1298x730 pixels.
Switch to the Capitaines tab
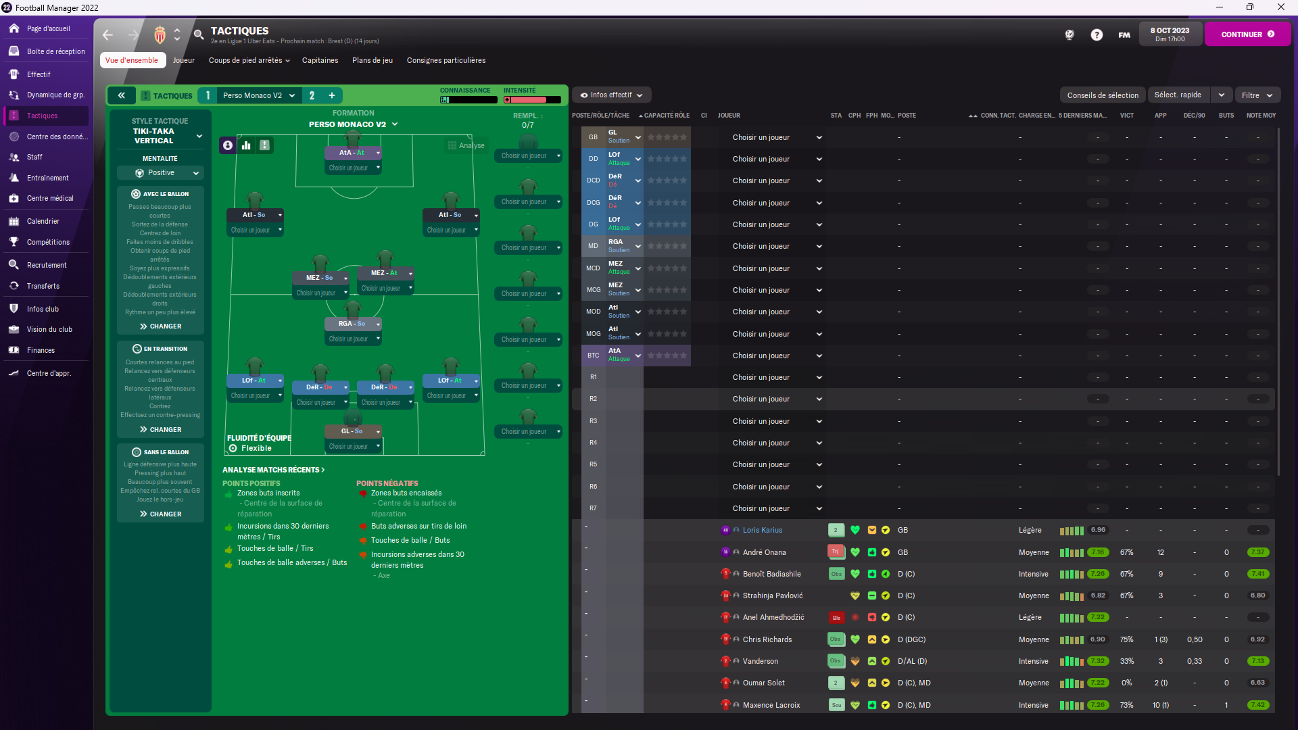click(x=320, y=60)
